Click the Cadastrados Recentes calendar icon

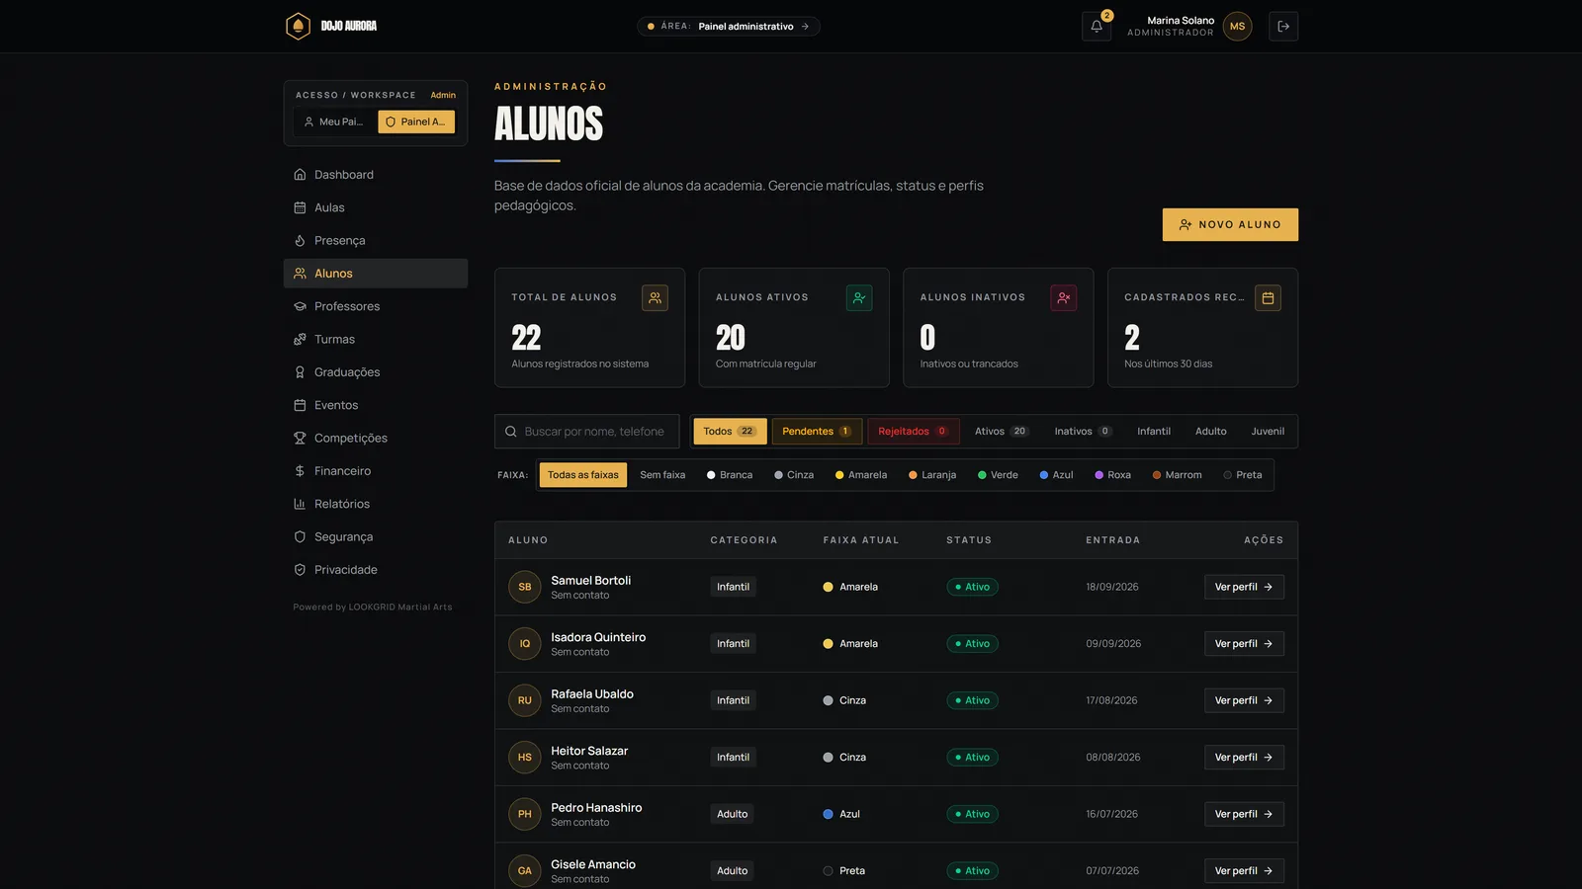1268,297
